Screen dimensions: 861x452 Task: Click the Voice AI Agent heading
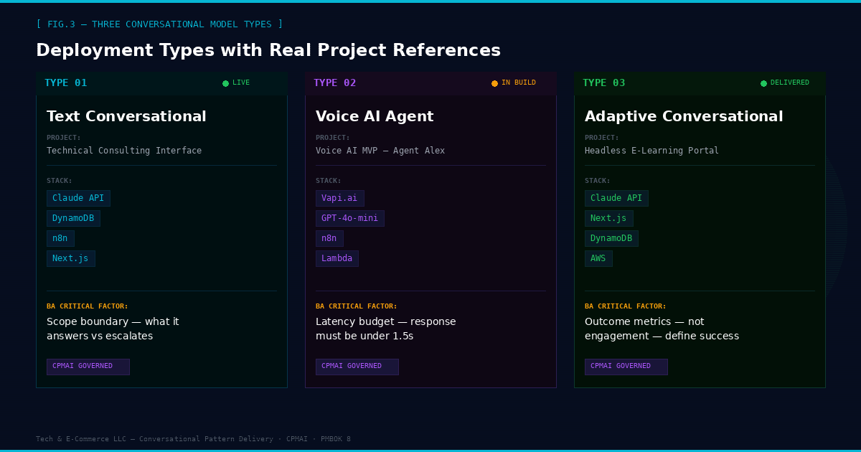click(375, 116)
